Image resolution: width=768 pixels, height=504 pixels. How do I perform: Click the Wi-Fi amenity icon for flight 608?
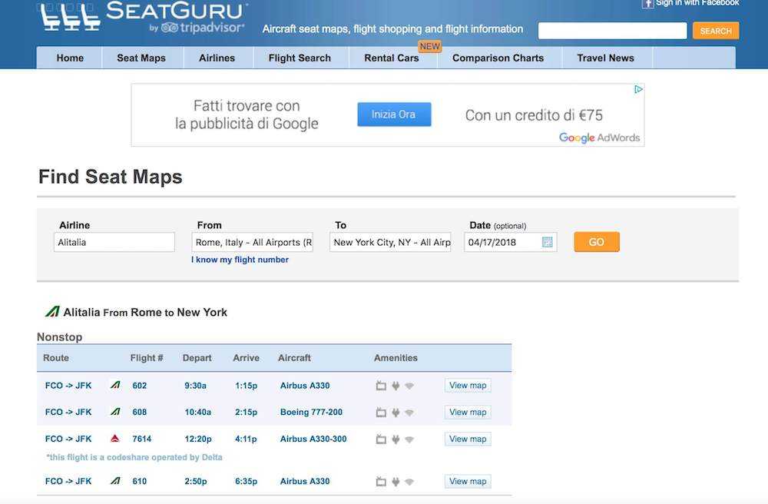pyautogui.click(x=409, y=413)
